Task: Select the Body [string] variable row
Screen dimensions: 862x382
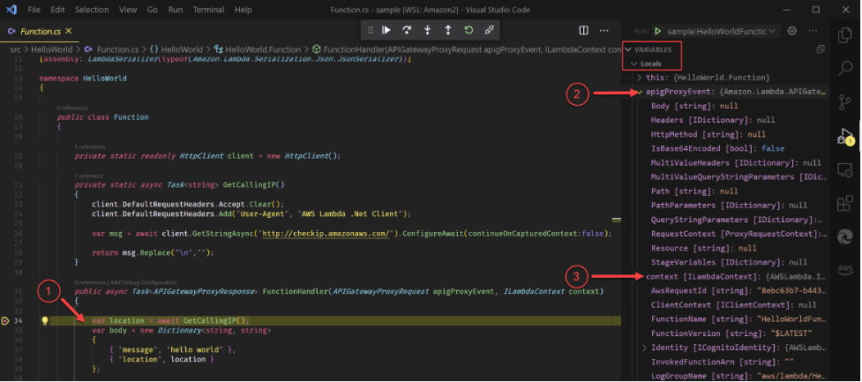Action: pos(733,106)
